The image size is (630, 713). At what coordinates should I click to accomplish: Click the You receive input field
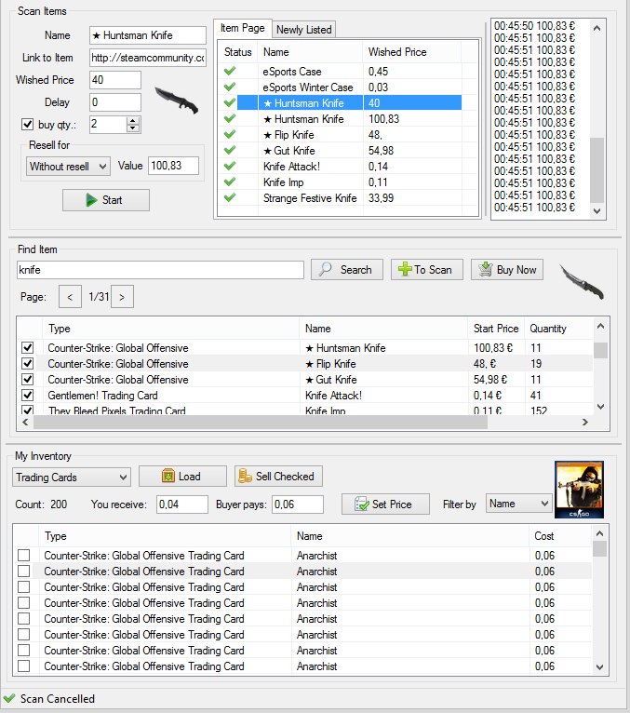(x=182, y=504)
